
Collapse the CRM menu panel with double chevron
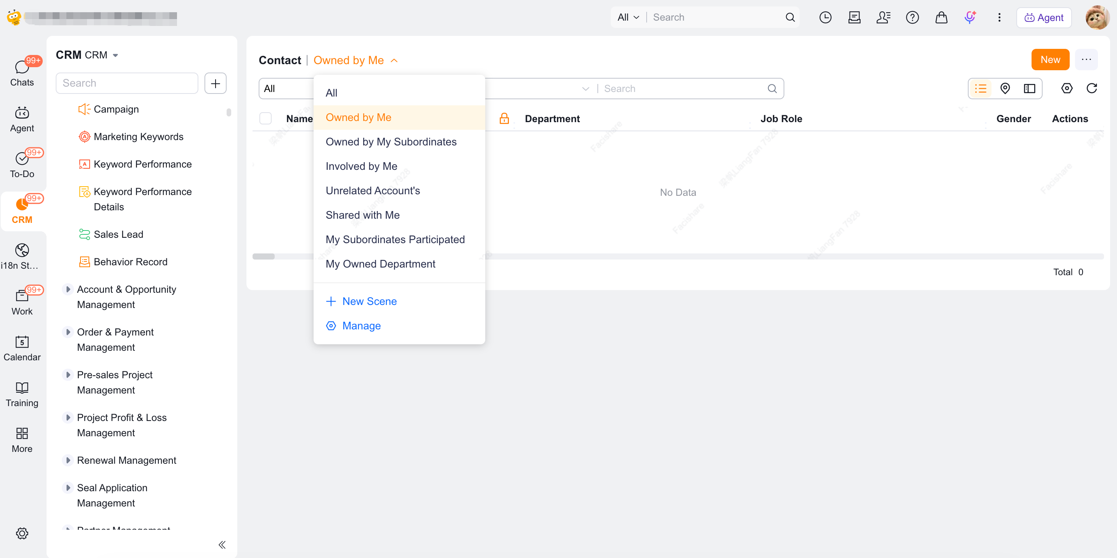pos(222,545)
